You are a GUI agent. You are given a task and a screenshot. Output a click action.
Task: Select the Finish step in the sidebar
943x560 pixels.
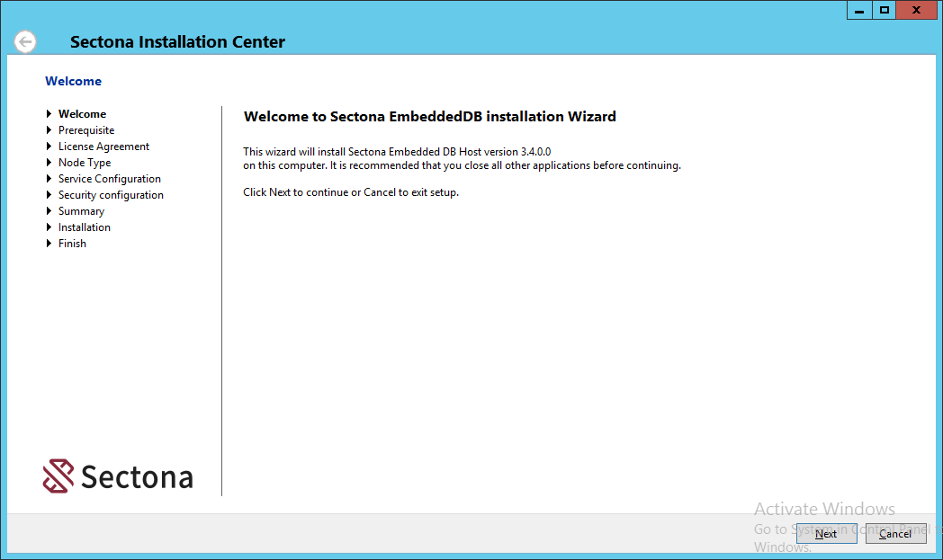tap(72, 243)
